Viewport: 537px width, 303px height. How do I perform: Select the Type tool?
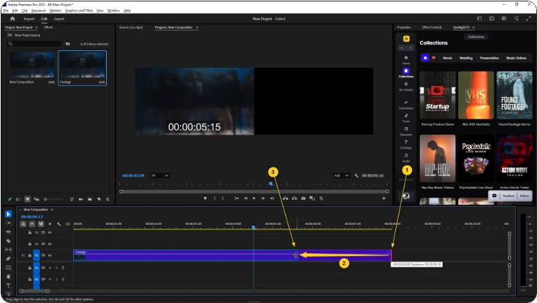[x=8, y=286]
